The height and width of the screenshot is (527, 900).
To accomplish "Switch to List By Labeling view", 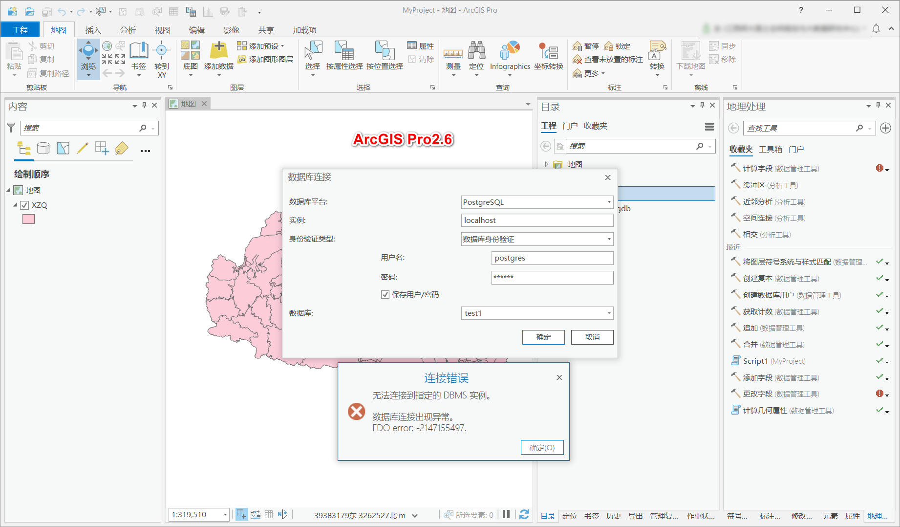I will click(x=122, y=148).
